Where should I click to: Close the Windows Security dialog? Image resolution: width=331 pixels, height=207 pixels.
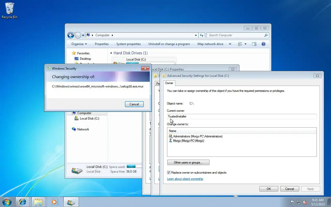click(145, 69)
